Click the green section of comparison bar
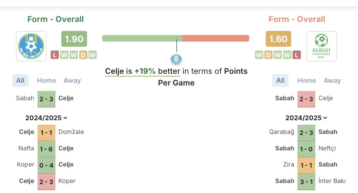This screenshot has height=193, width=358. pyautogui.click(x=142, y=38)
